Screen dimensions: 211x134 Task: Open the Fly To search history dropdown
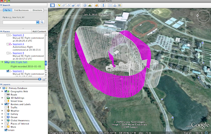[37, 22]
